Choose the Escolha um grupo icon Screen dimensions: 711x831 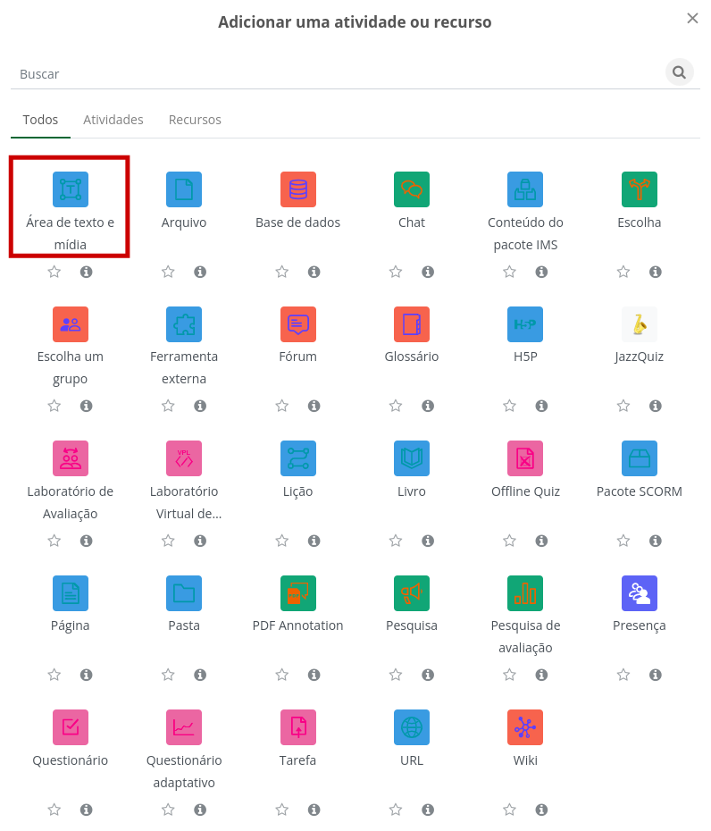click(x=71, y=323)
